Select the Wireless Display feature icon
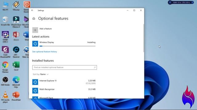This screenshot has height=110, width=197. [x=35, y=44]
